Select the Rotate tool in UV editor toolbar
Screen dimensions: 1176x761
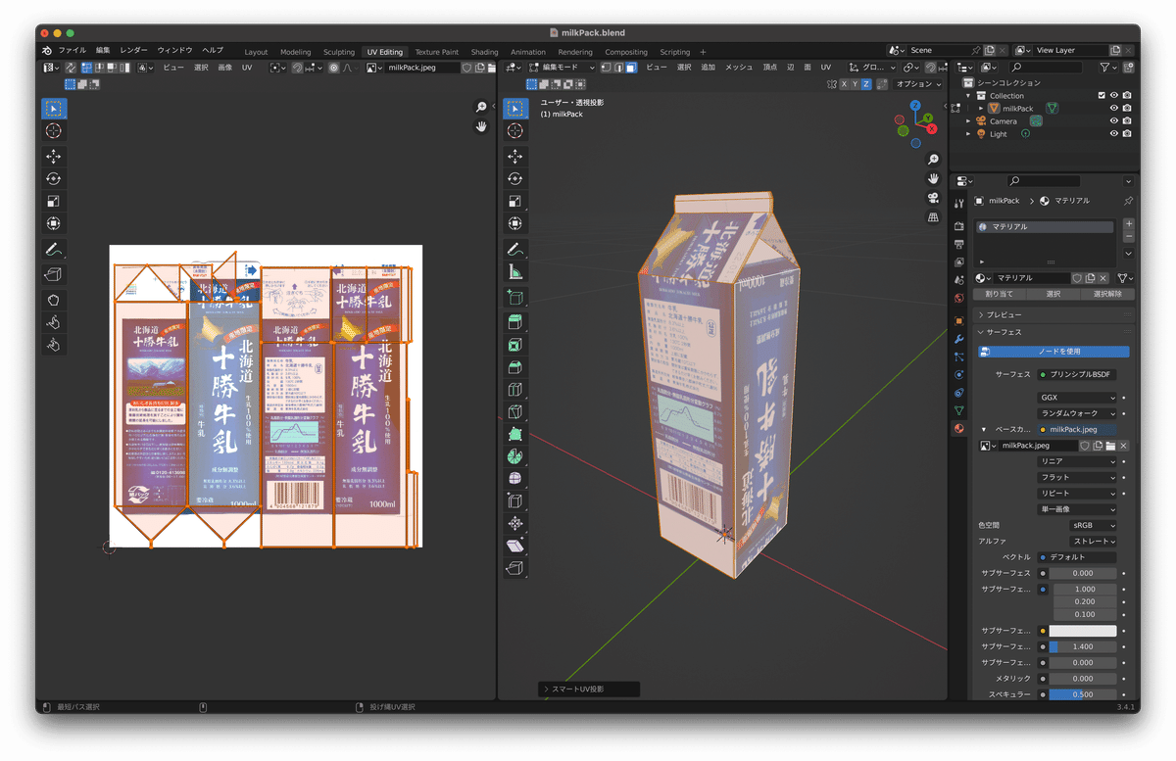click(x=54, y=179)
